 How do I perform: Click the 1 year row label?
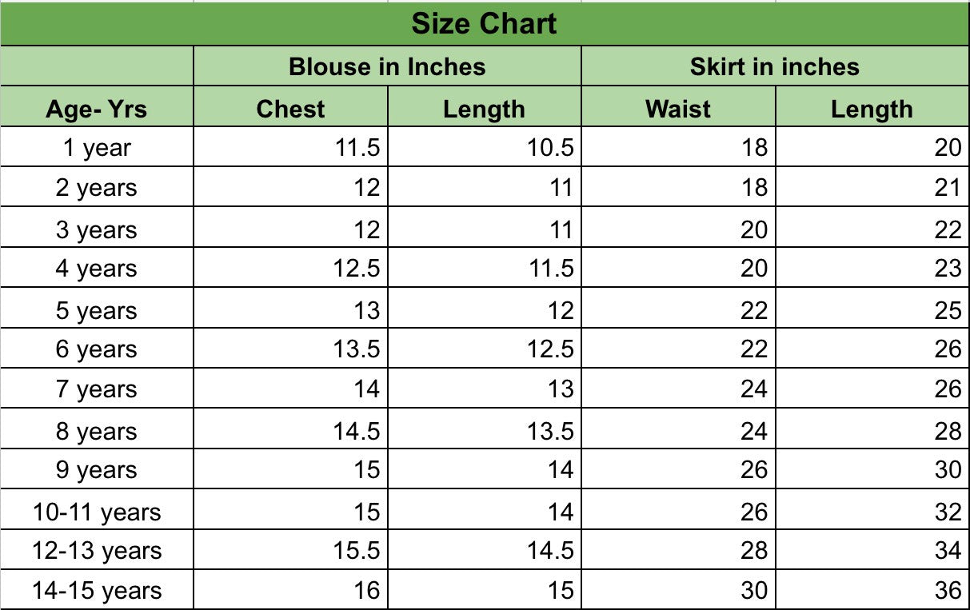(97, 148)
